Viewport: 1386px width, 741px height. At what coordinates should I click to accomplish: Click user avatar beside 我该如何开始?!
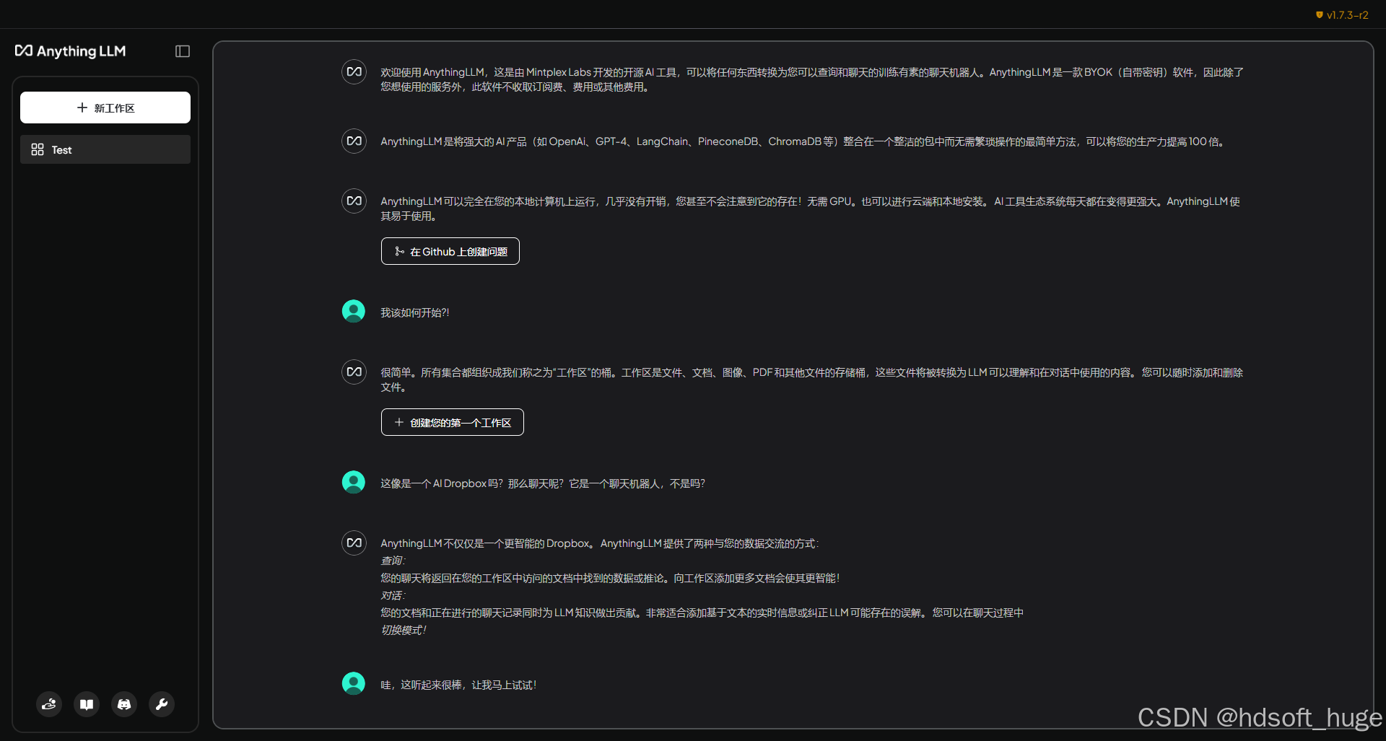pyautogui.click(x=354, y=311)
